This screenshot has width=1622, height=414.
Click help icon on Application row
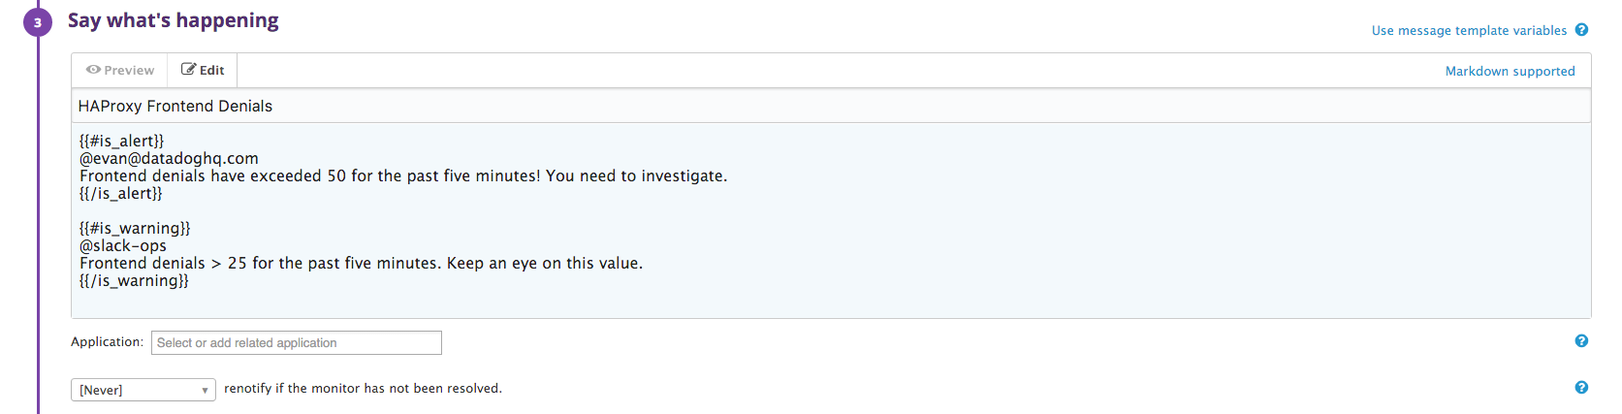pyautogui.click(x=1581, y=341)
